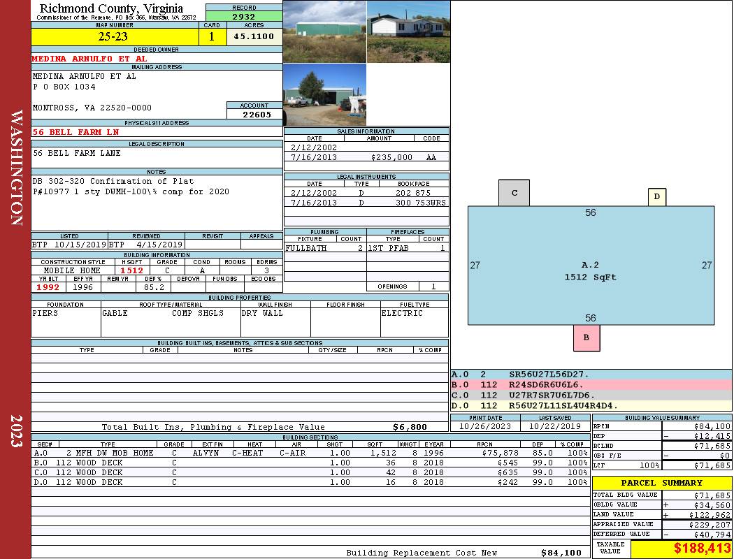734x559 pixels.
Task: Select the yellow map number 25-23 field
Action: (x=113, y=36)
